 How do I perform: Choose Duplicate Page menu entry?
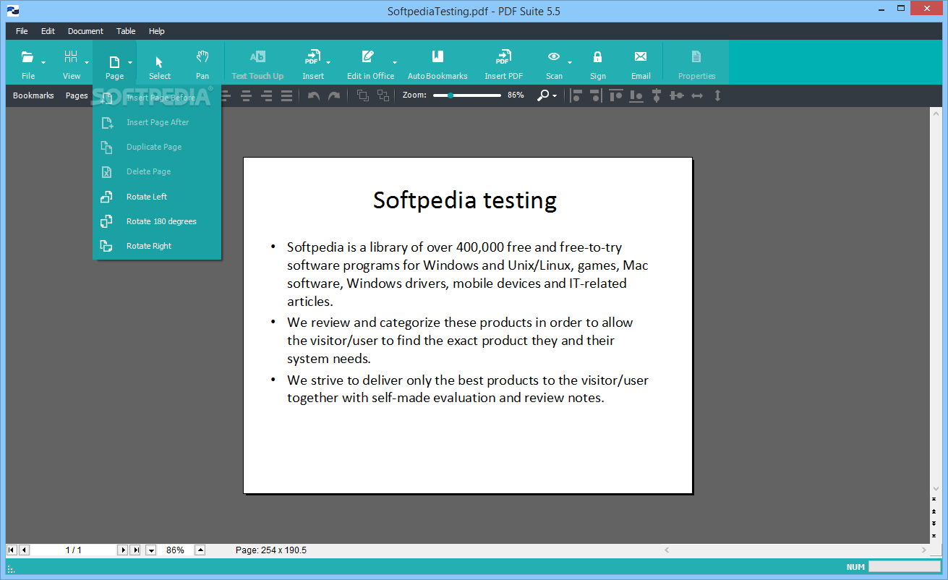[157, 147]
